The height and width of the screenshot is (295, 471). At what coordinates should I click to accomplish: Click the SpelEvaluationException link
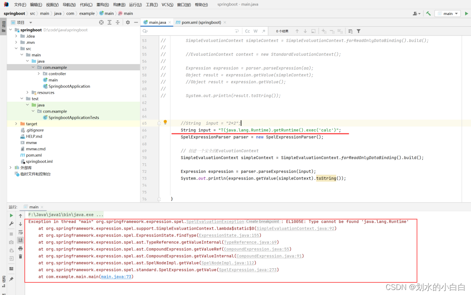[215, 222]
